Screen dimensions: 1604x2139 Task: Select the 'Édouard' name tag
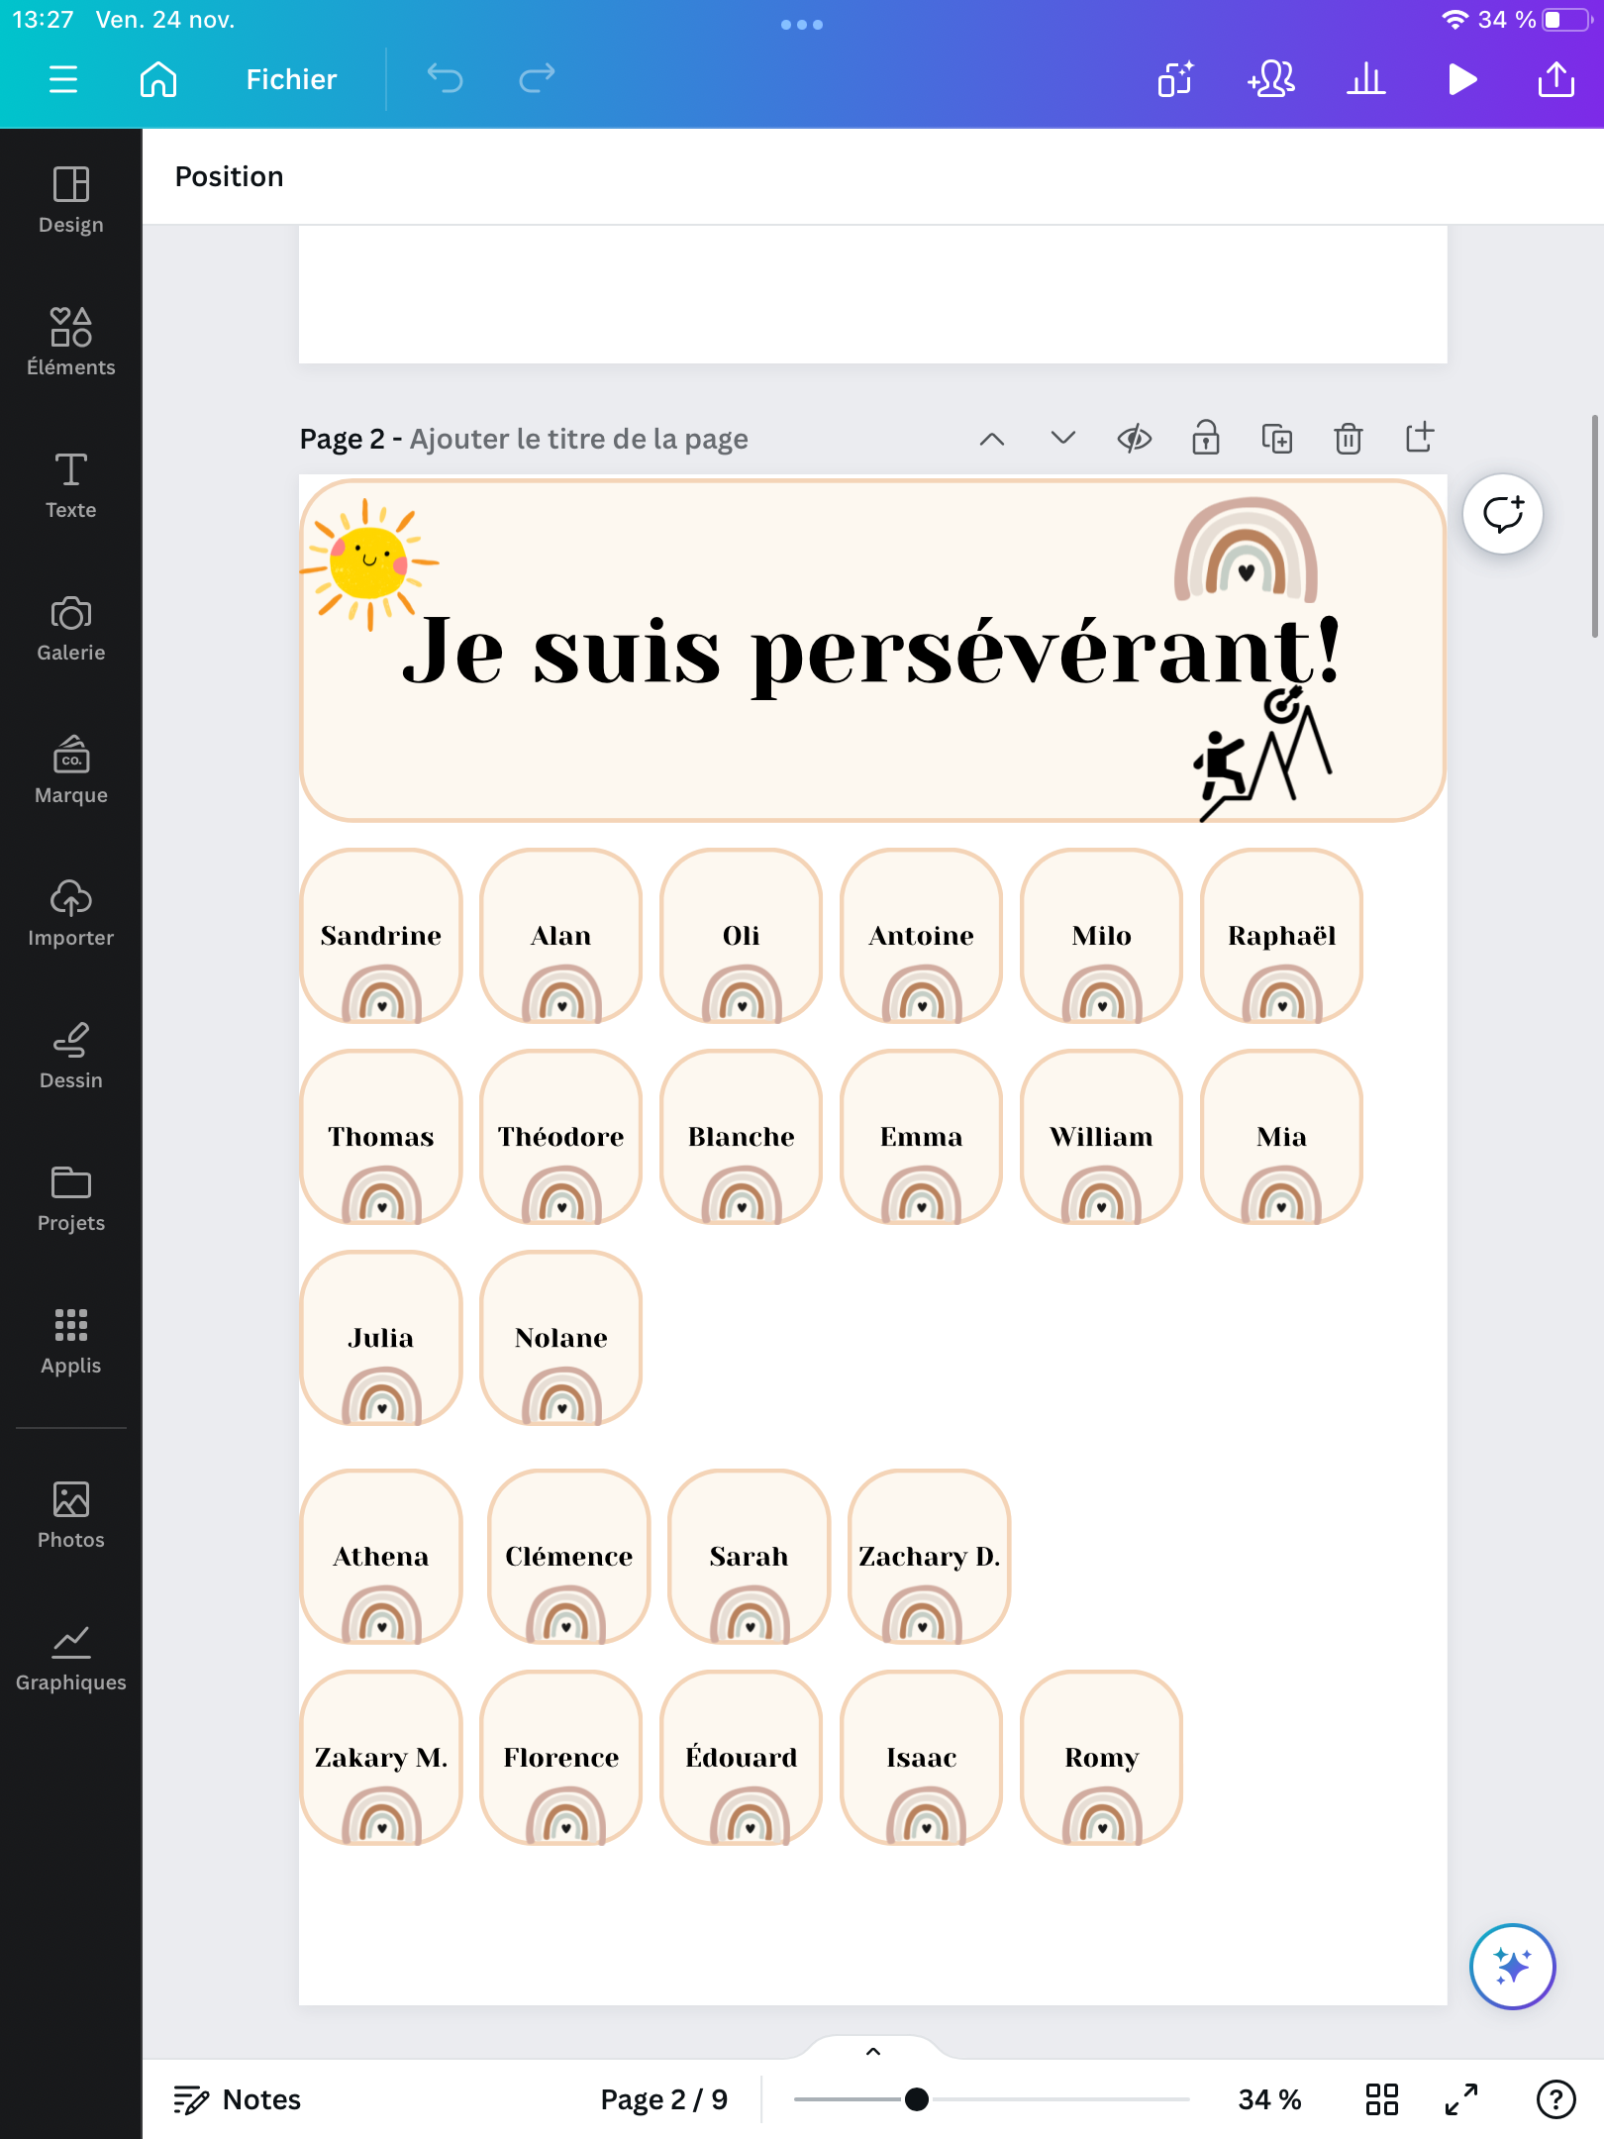pos(742,1758)
